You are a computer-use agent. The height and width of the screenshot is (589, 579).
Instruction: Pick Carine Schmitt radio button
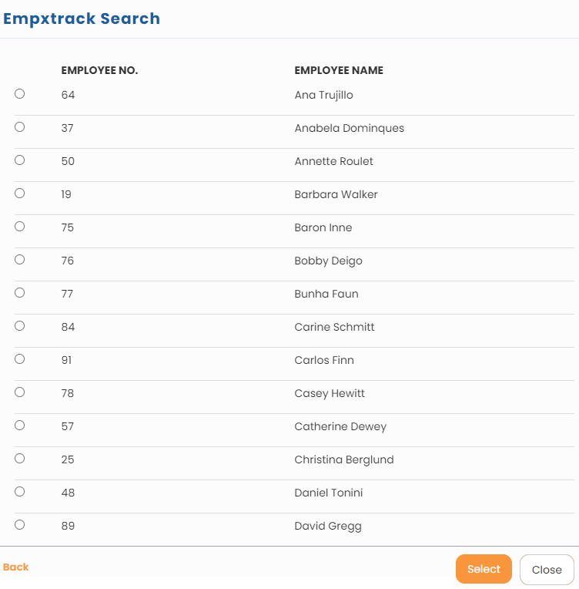pyautogui.click(x=20, y=326)
